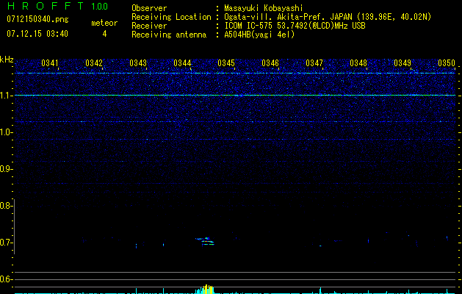This screenshot has height=294, width=462.
Task: Click the HROFFT title text
Action: pos(43,6)
